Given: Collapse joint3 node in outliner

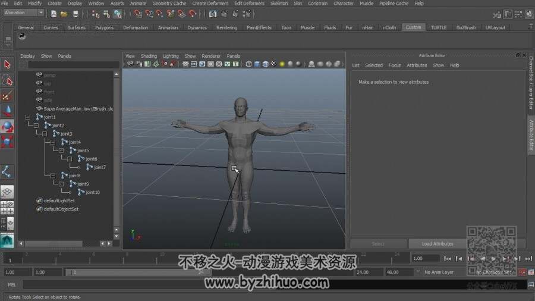Looking at the screenshot, I should point(45,134).
